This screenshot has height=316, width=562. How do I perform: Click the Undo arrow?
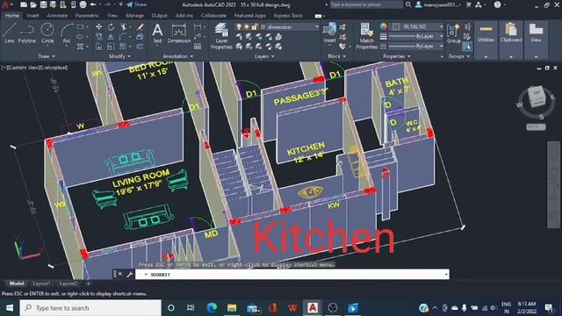[93, 4]
